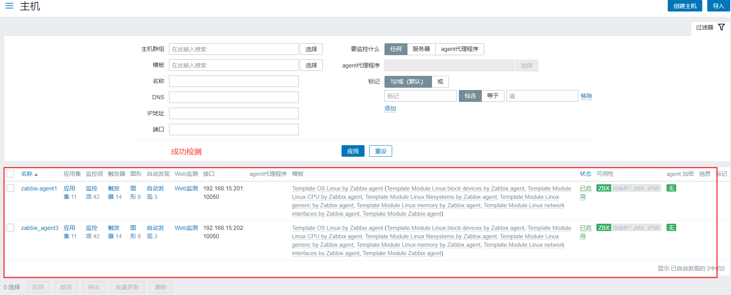
Task: Set tag logic to 与/或 (默认)
Action: pyautogui.click(x=408, y=82)
